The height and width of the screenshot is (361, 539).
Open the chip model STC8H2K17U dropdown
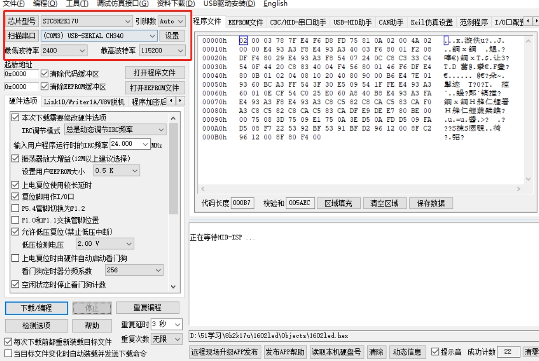tap(86, 22)
